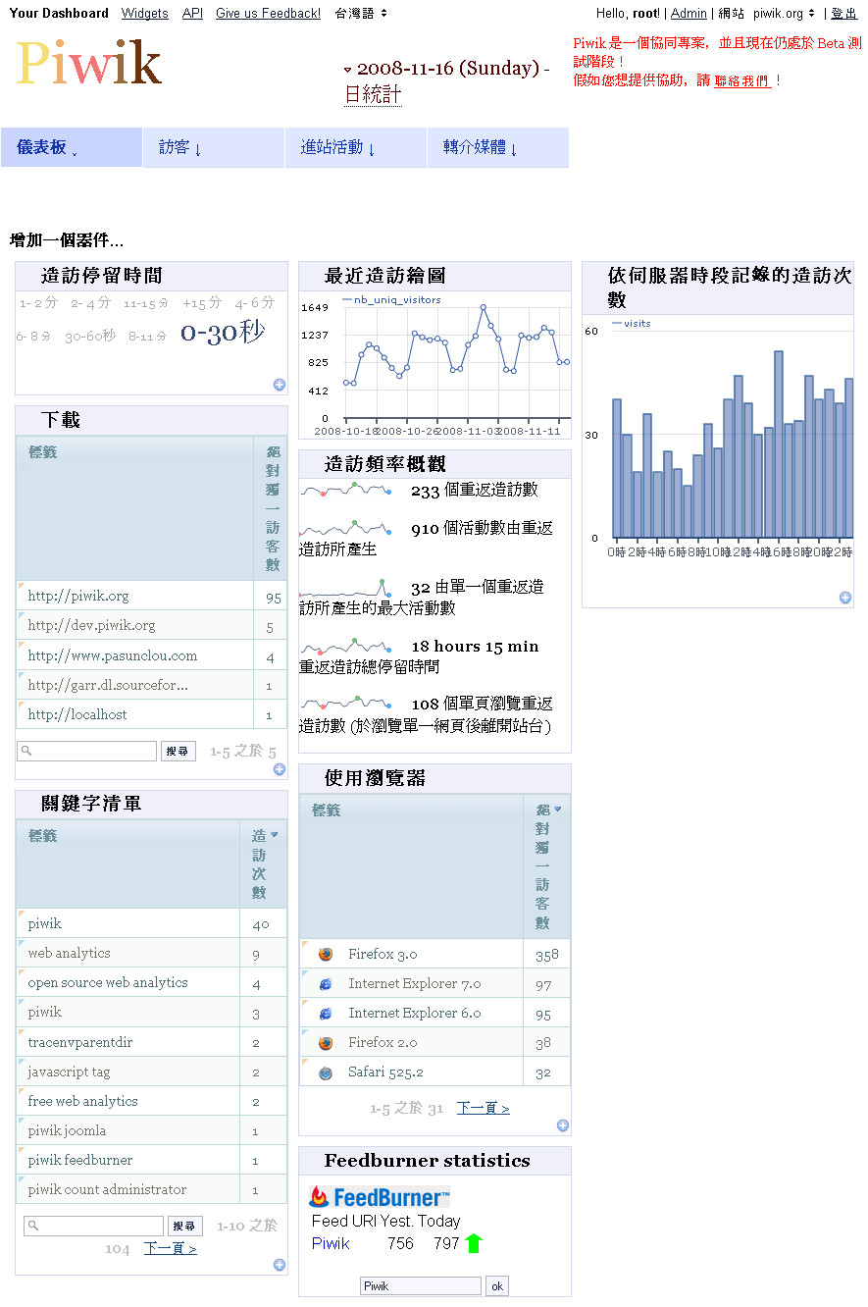
Task: Sort keywords by 造訪次數 column arrow
Action: point(275,835)
